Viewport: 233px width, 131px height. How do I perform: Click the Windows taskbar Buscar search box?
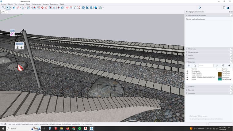pyautogui.click(x=24, y=129)
